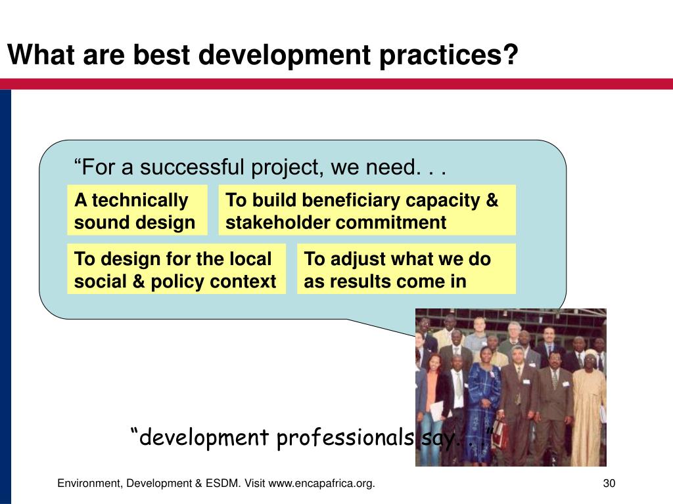The image size is (673, 504).
Task: Click the group photo of development professionals
Action: tap(511, 387)
